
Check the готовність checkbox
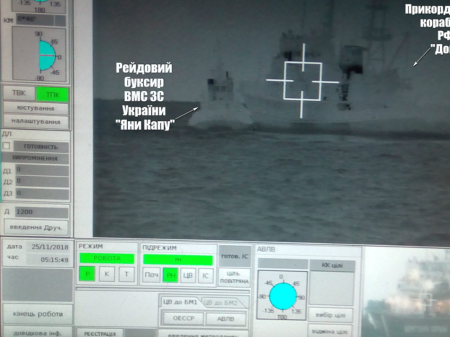[7, 146]
